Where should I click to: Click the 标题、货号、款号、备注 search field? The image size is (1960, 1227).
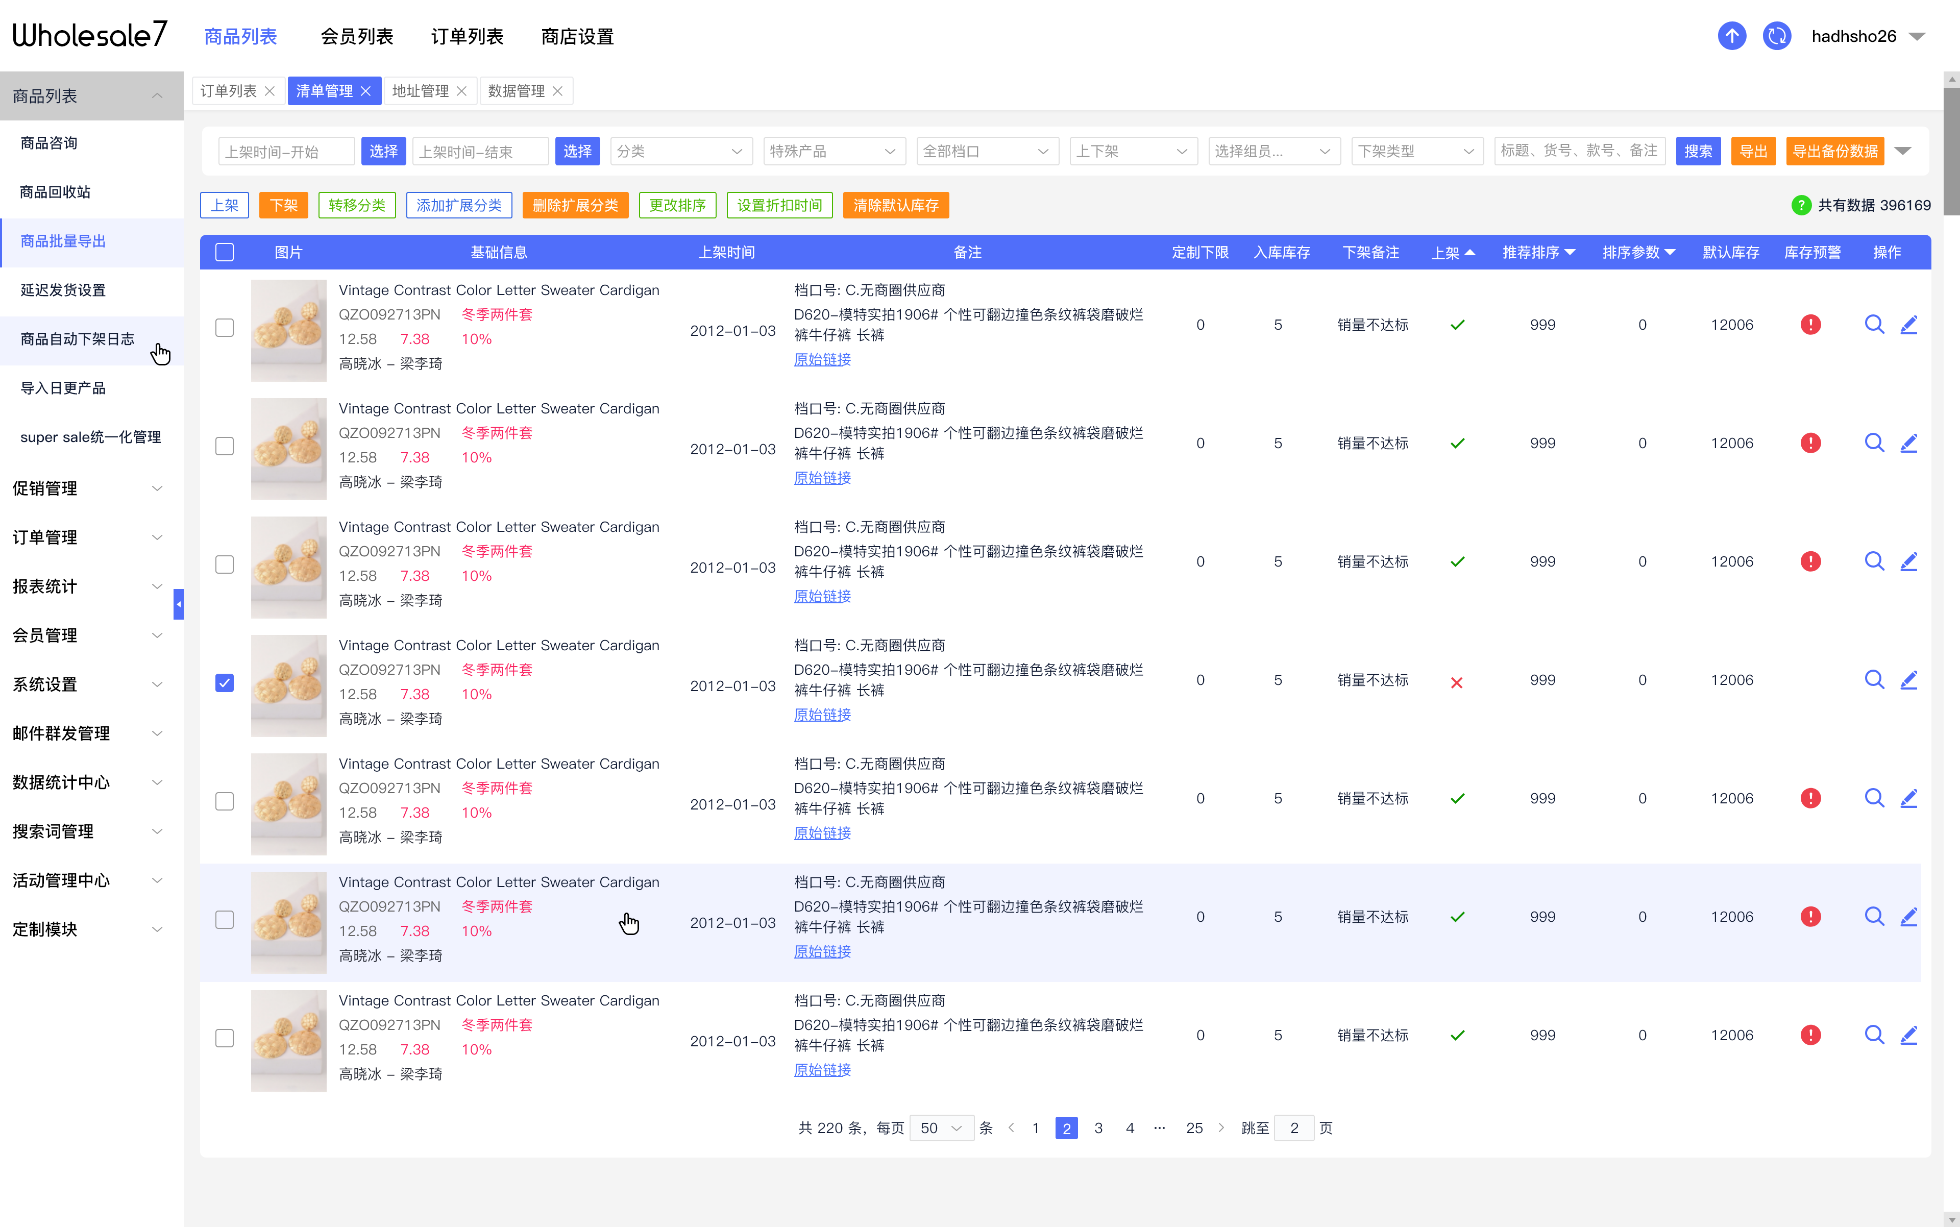tap(1579, 152)
